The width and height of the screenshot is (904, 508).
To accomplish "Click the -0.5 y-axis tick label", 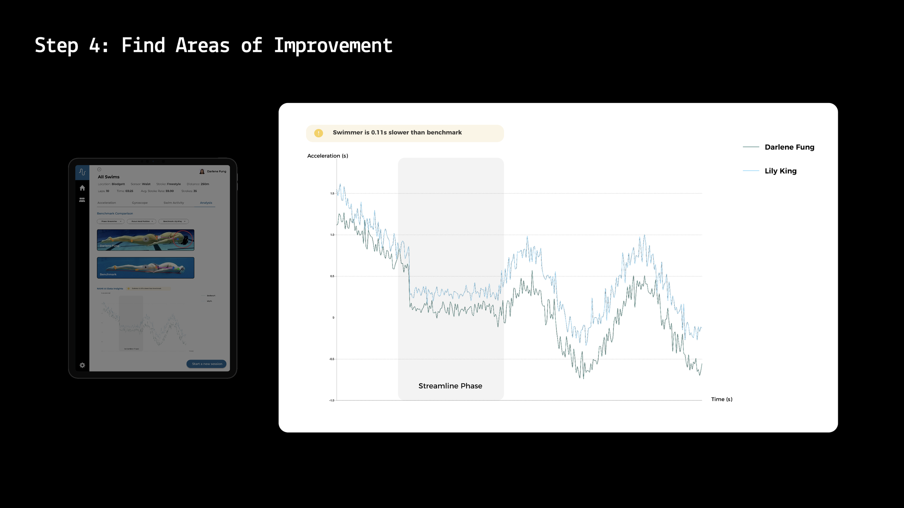I will click(332, 359).
